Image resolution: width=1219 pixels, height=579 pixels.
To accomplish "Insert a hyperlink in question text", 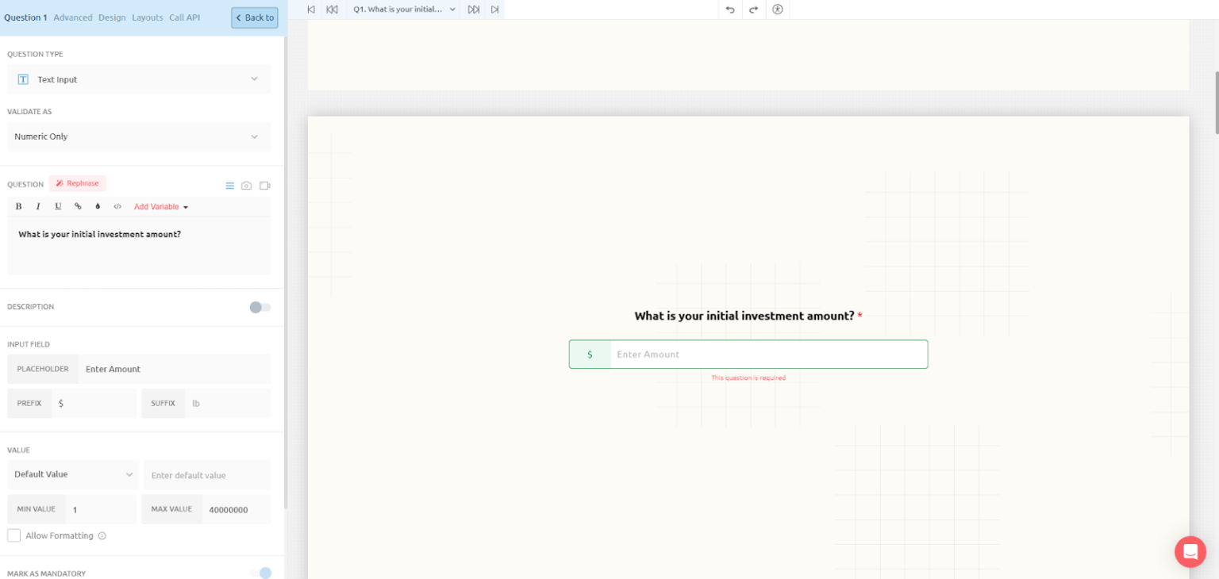I will coord(78,206).
